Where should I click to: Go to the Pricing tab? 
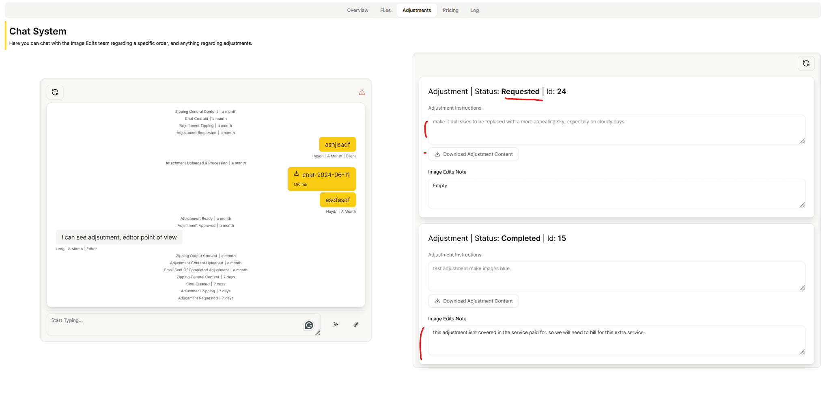pyautogui.click(x=450, y=10)
